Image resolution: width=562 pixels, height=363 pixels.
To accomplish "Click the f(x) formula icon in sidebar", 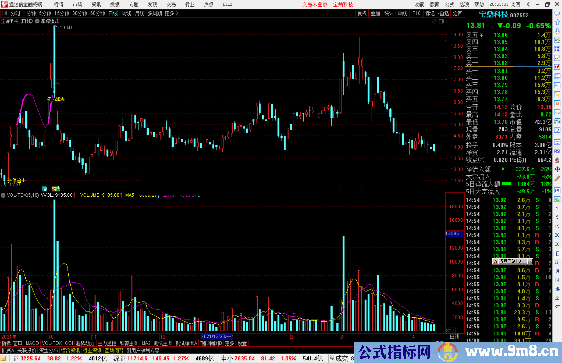I will (x=557, y=121).
